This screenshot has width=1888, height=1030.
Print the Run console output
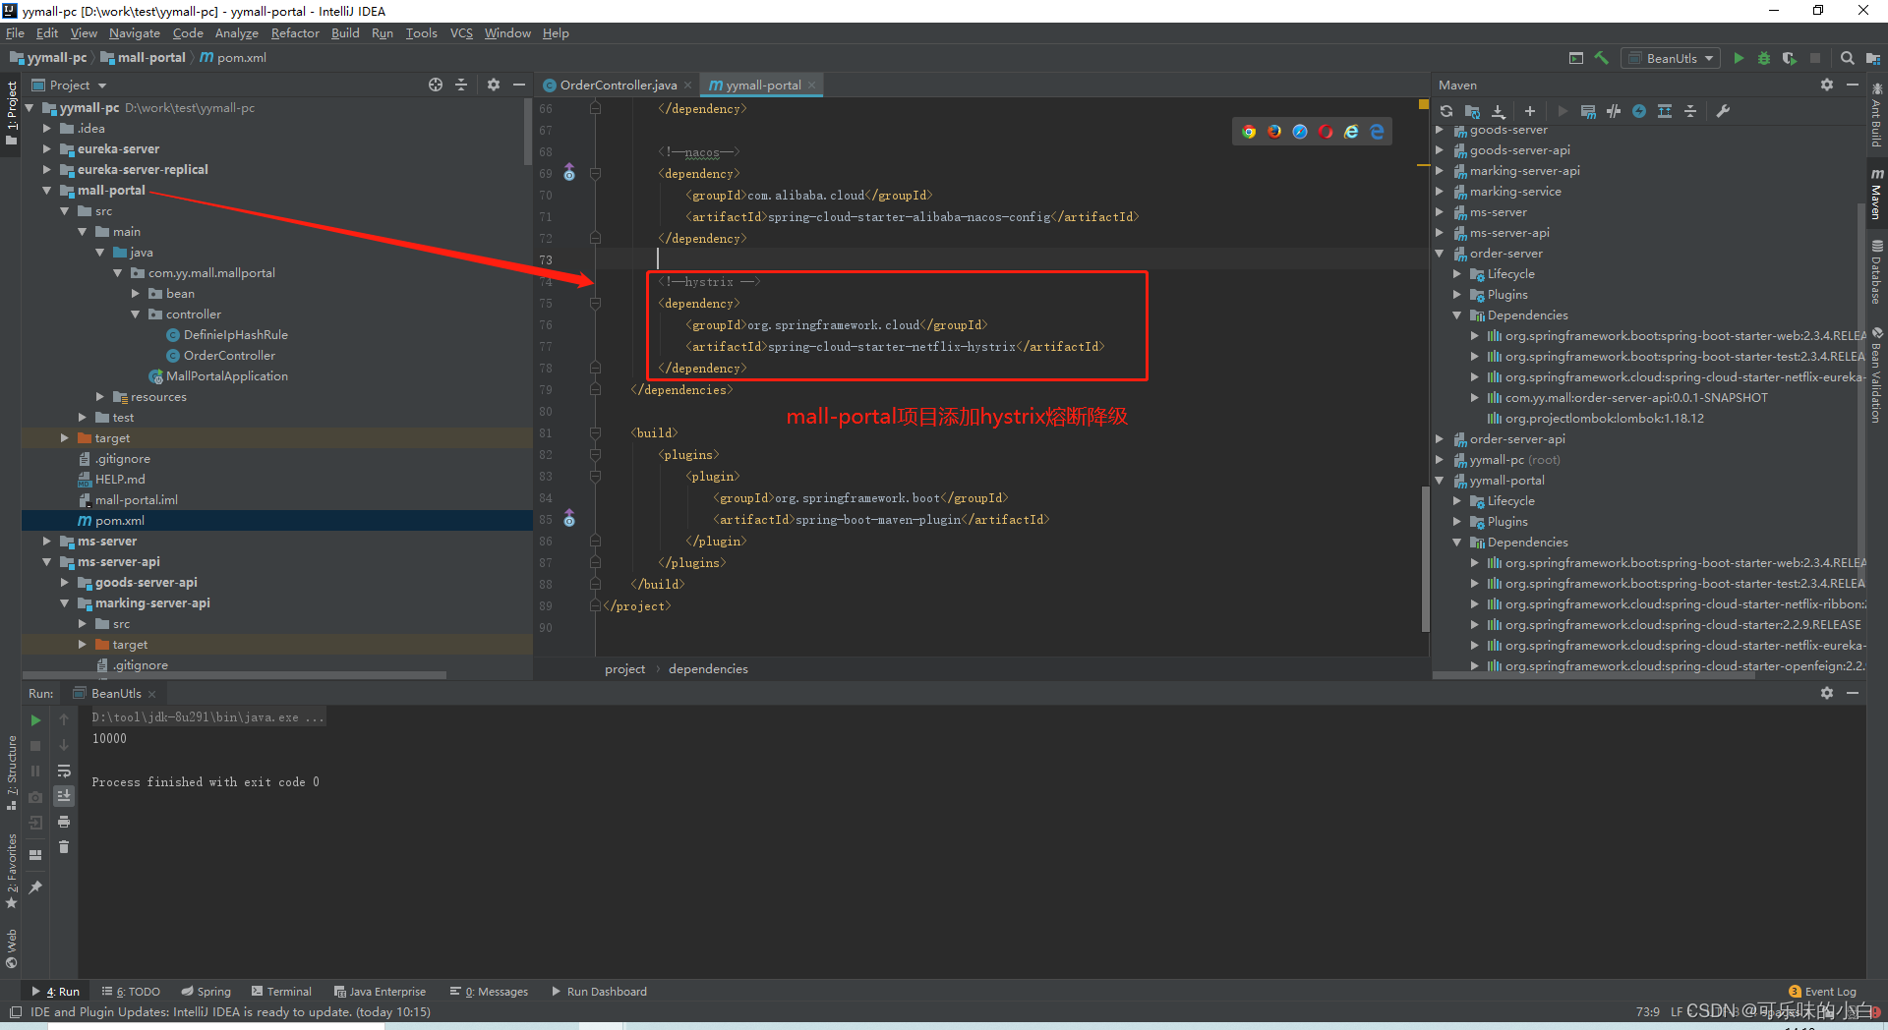click(x=64, y=822)
